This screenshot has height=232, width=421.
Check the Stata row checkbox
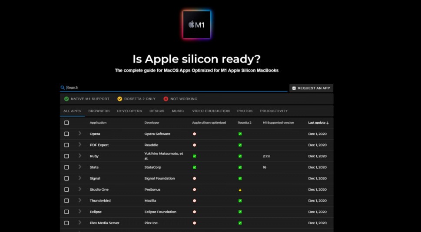point(66,167)
